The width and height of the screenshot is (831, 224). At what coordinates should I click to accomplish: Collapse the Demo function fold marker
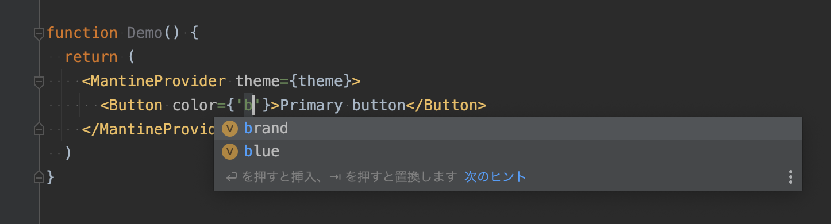(x=39, y=34)
